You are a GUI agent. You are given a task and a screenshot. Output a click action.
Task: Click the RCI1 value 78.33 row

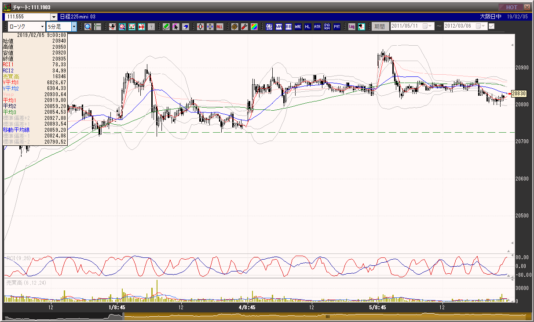click(35, 65)
